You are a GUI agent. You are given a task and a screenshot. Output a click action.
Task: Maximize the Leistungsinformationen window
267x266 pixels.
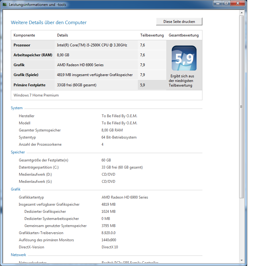pyautogui.click(x=226, y=3)
